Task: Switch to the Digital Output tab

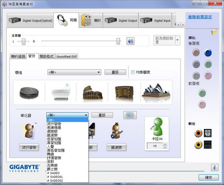Action: tap(121, 21)
